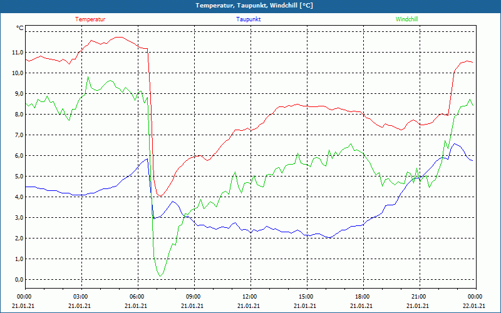Click the 6,0 y-axis value
501x313 pixels.
pyautogui.click(x=19, y=155)
